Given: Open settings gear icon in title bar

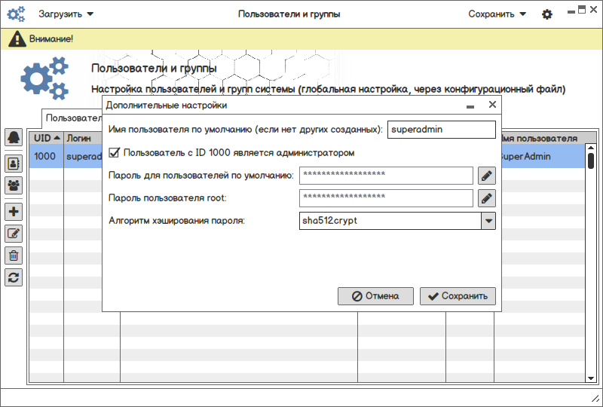Looking at the screenshot, I should point(547,14).
